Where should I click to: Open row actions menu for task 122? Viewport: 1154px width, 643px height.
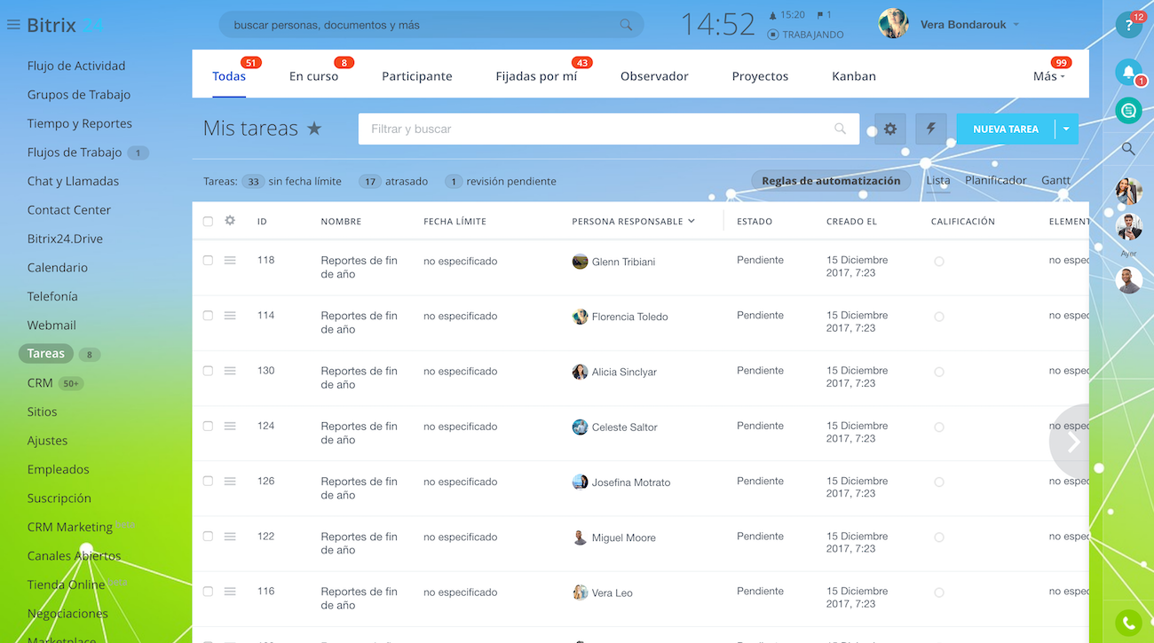(x=230, y=537)
